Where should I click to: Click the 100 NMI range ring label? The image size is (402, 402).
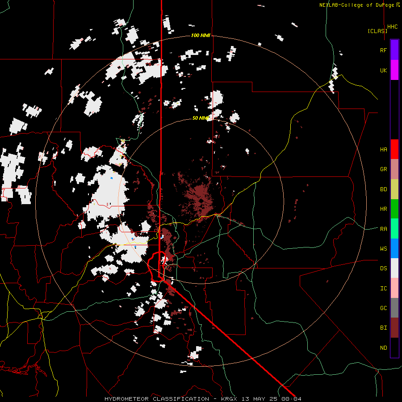tap(201, 35)
